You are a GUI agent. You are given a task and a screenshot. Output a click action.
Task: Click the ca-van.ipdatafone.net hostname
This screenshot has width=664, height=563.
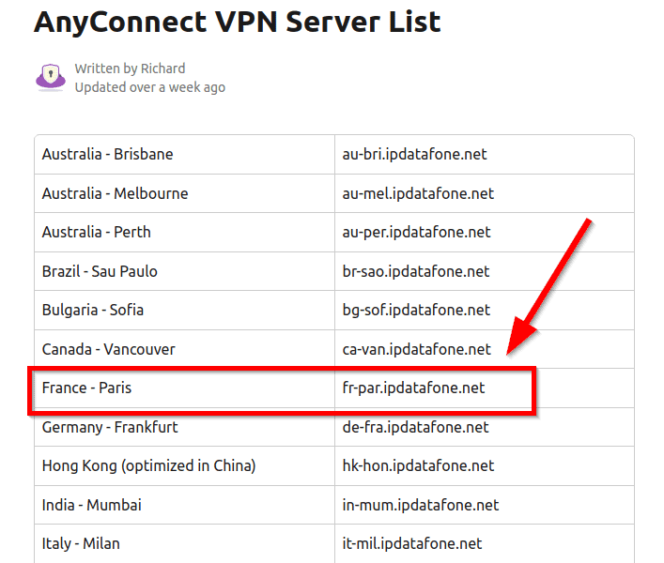[x=416, y=349]
